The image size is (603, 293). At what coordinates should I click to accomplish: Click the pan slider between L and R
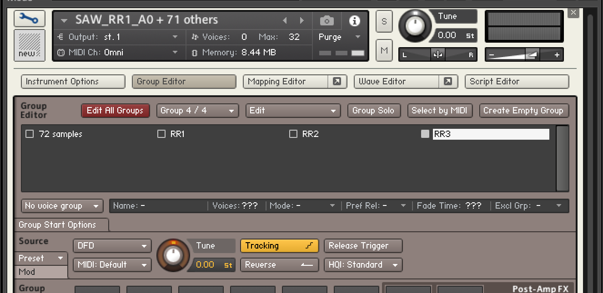tap(438, 54)
